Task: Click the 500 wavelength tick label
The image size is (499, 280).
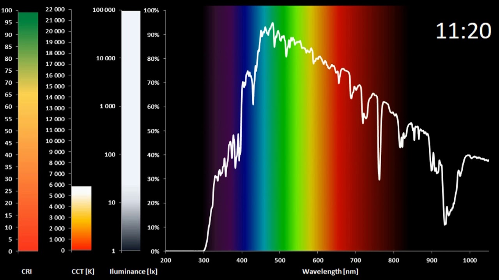Action: [280, 260]
